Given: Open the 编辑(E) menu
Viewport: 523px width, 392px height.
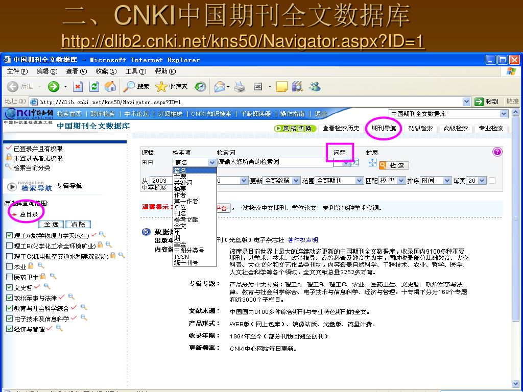Looking at the screenshot, I should 46,71.
